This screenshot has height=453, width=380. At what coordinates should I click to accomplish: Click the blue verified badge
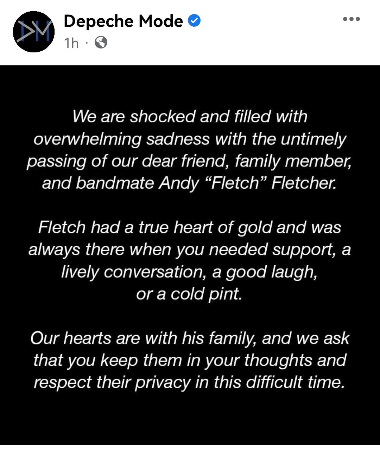[194, 21]
